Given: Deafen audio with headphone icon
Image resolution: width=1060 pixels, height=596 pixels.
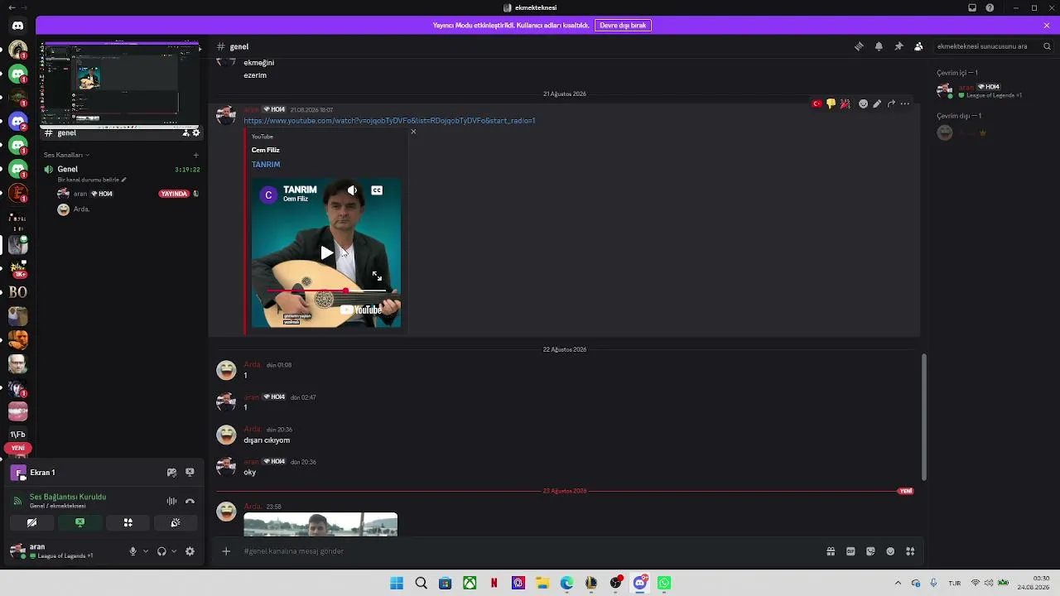Looking at the screenshot, I should tap(161, 551).
